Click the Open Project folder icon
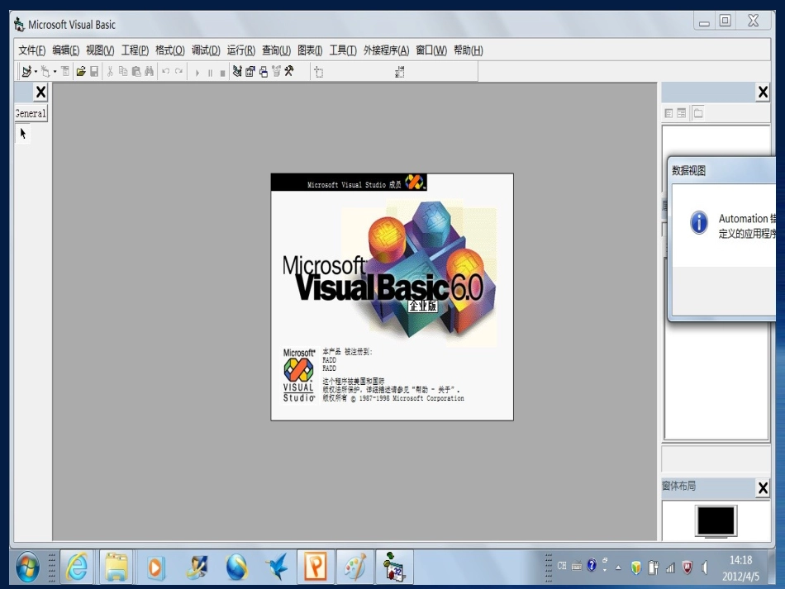 81,72
